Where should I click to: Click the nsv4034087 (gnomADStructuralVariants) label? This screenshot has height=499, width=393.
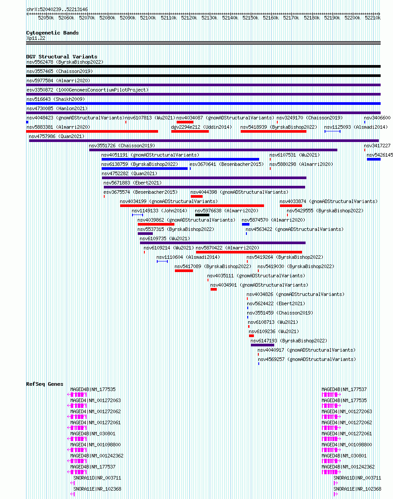tap(225, 118)
